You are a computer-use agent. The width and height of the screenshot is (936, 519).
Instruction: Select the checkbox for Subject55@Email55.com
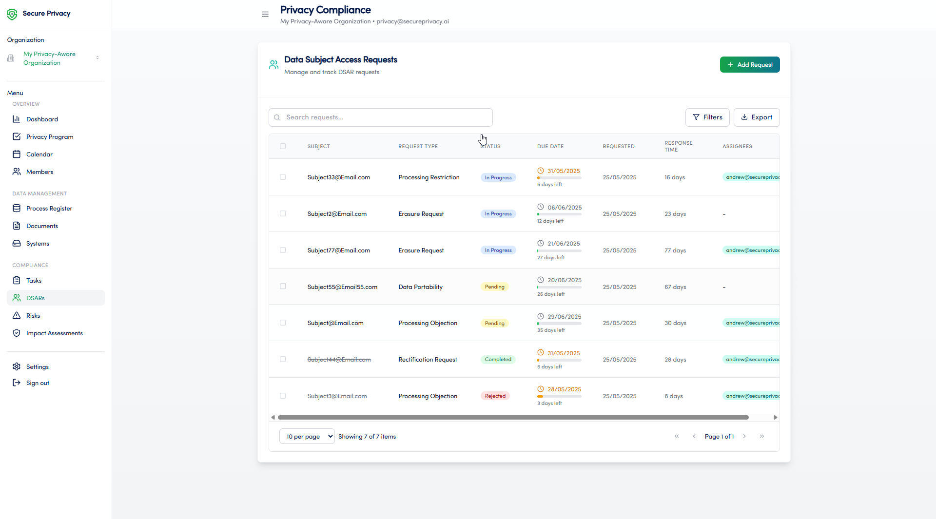coord(283,287)
